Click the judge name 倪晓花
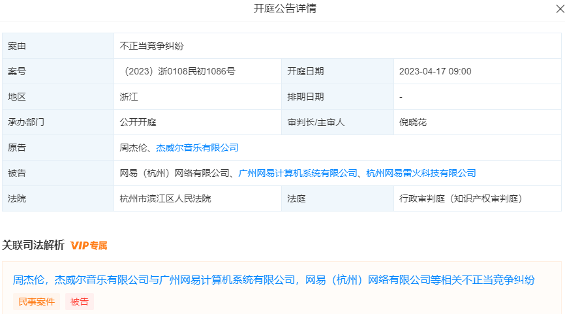 [x=412, y=122]
